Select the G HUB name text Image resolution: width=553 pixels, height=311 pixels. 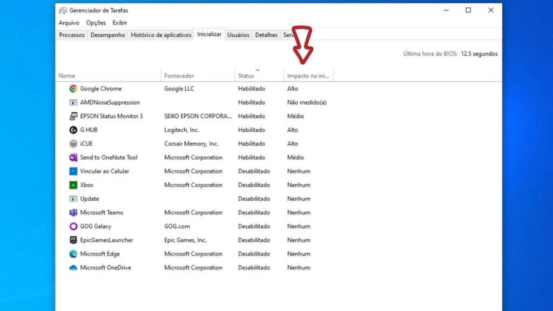coord(89,130)
